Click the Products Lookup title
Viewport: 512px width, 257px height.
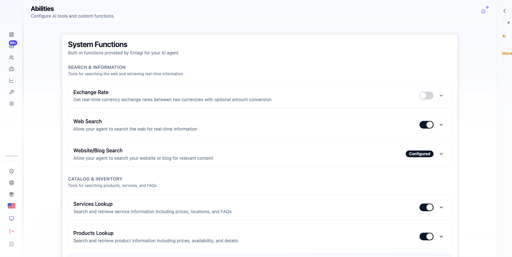coord(93,233)
